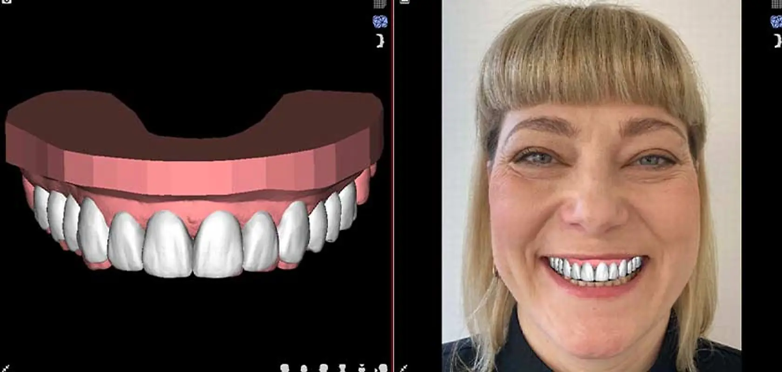The image size is (782, 372).
Task: Click the white arch icon in the denture model panel
Action: [380, 41]
